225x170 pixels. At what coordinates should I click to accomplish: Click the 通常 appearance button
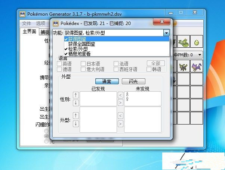[107, 81]
